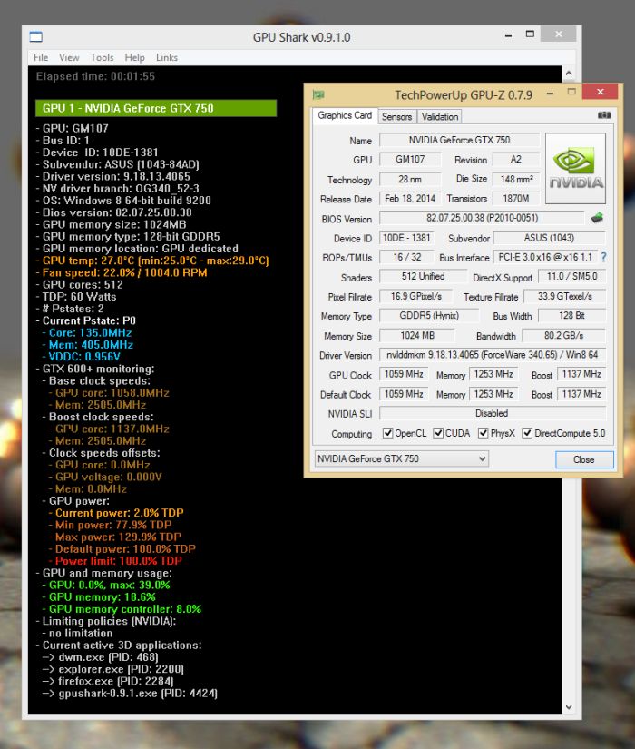635x749 pixels.
Task: Click the Revision field showing A2
Action: click(515, 160)
